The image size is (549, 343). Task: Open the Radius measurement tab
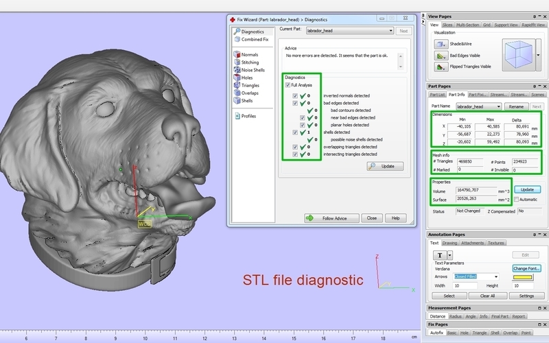click(456, 316)
